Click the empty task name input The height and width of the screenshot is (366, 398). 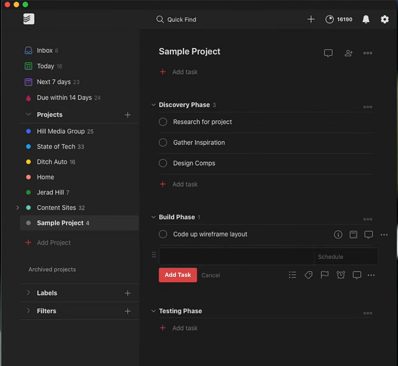click(x=237, y=257)
